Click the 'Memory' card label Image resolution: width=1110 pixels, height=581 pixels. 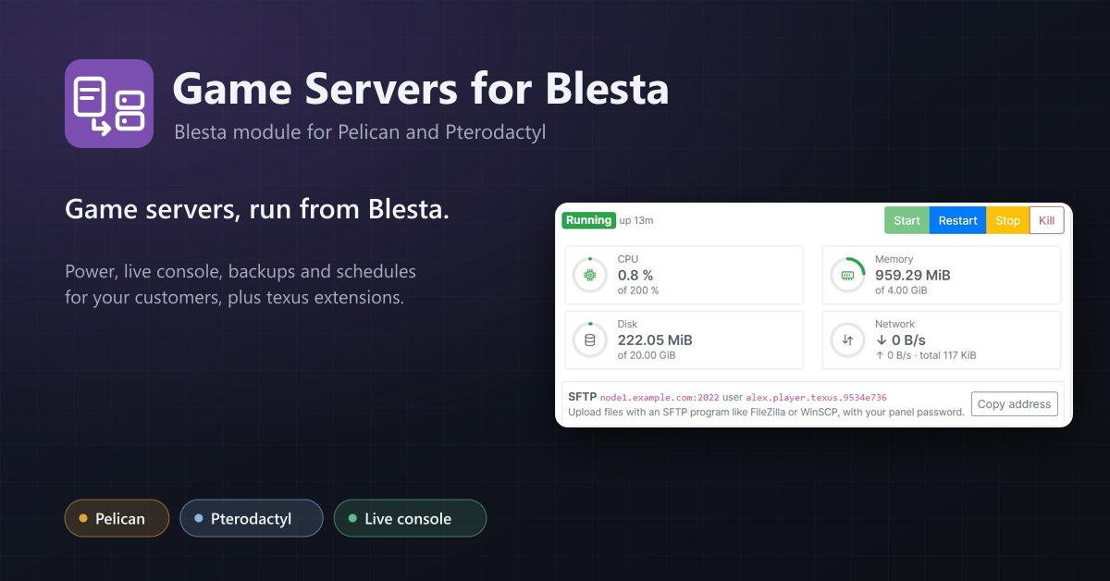click(x=894, y=259)
